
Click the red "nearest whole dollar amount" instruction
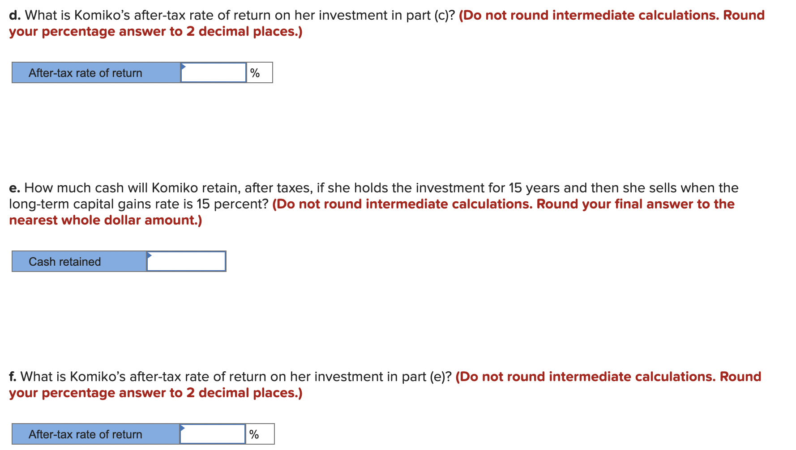(106, 220)
